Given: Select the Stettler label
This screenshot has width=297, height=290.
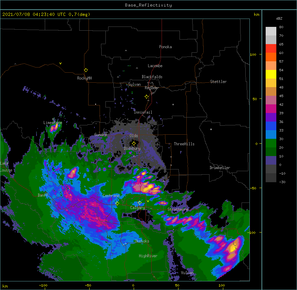Looking at the screenshot, I should (x=218, y=82).
